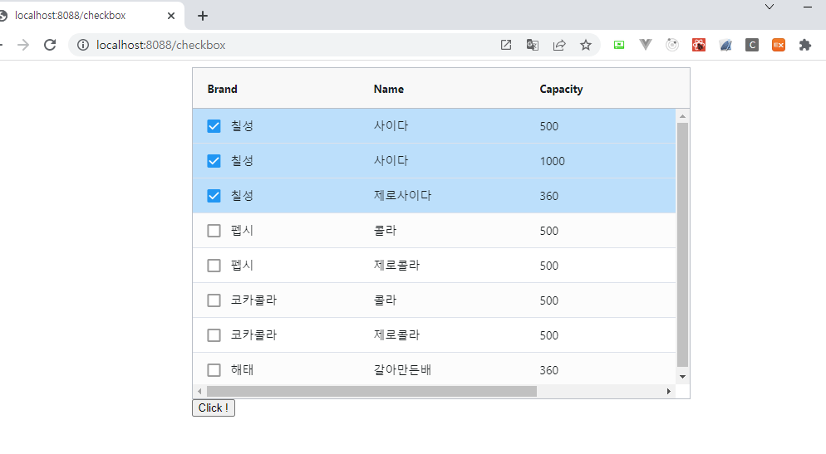The image size is (826, 454).
Task: Click the horizontal scrollbar thumb
Action: [x=372, y=392]
